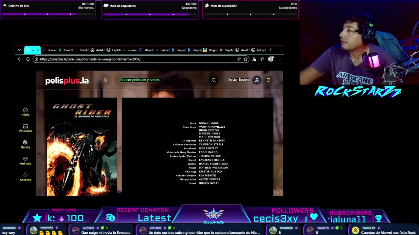Click the media control icon in toolbar

(254, 59)
